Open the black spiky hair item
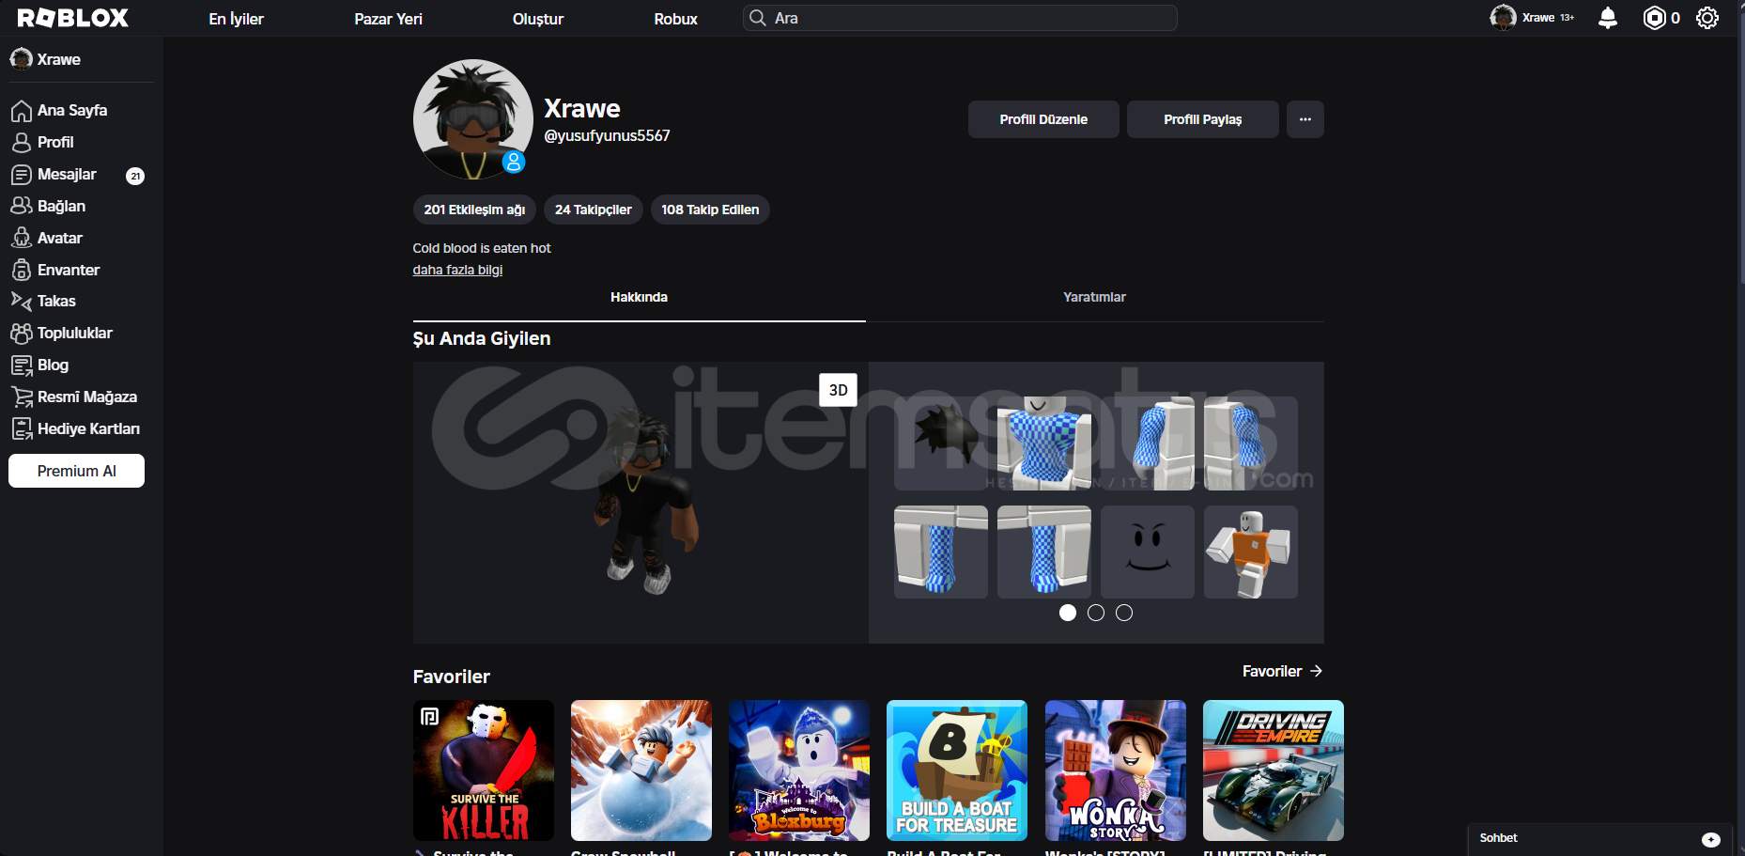The height and width of the screenshot is (856, 1745). (941, 444)
